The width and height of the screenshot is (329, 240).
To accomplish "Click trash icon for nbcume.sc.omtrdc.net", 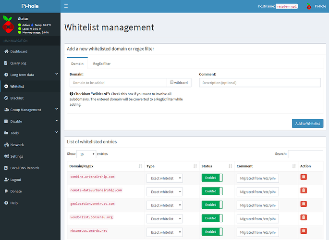I will (303, 231).
